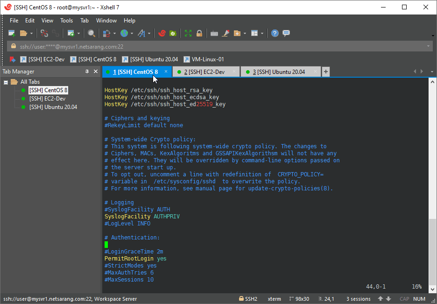Open the Find toolbar search tool
This screenshot has height=304, width=437.
click(92, 33)
